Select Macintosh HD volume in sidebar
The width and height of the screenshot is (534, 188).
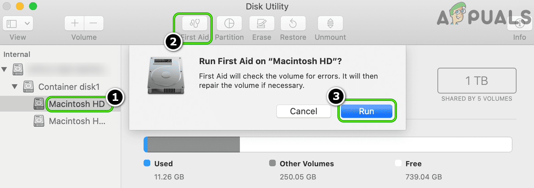pos(76,104)
